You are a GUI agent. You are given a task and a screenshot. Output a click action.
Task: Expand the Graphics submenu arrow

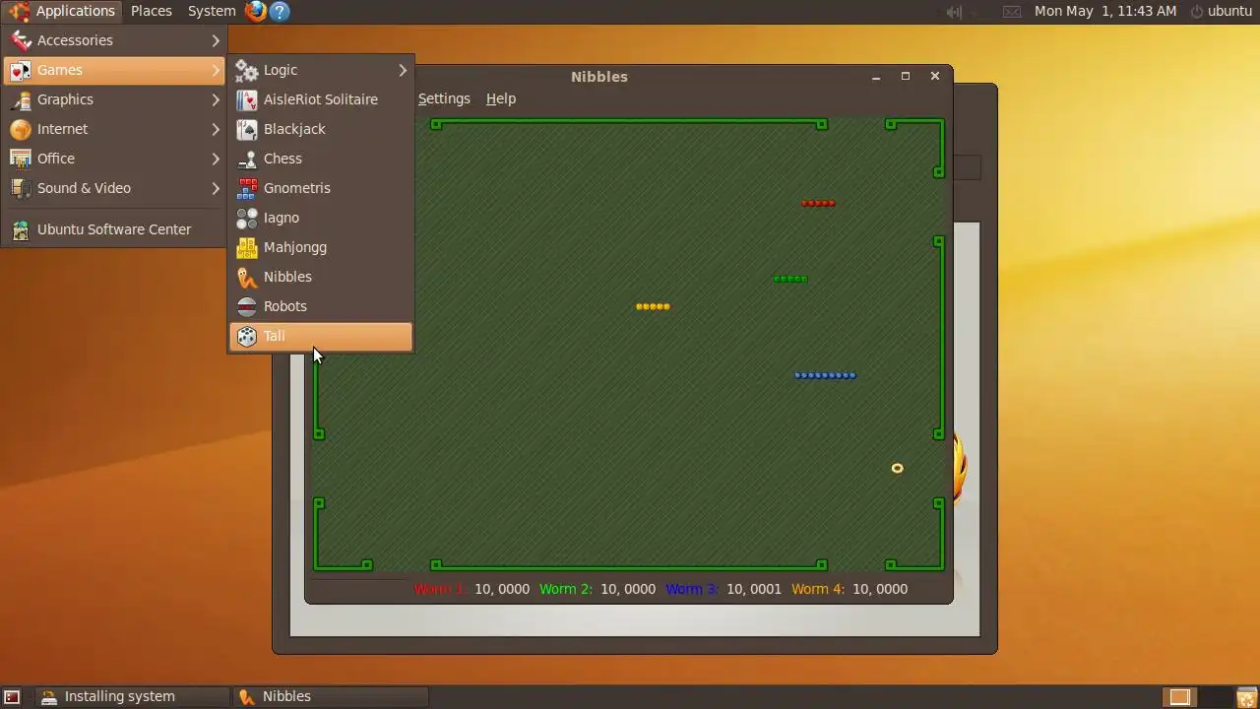(216, 99)
